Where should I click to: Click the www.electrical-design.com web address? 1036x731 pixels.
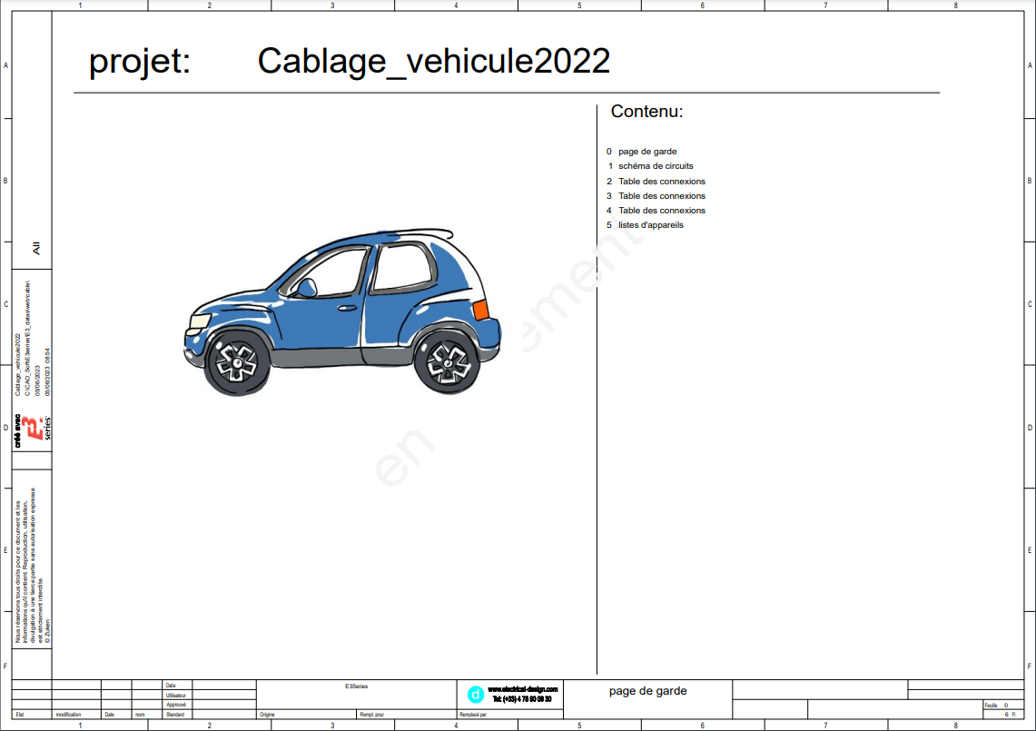pos(523,689)
